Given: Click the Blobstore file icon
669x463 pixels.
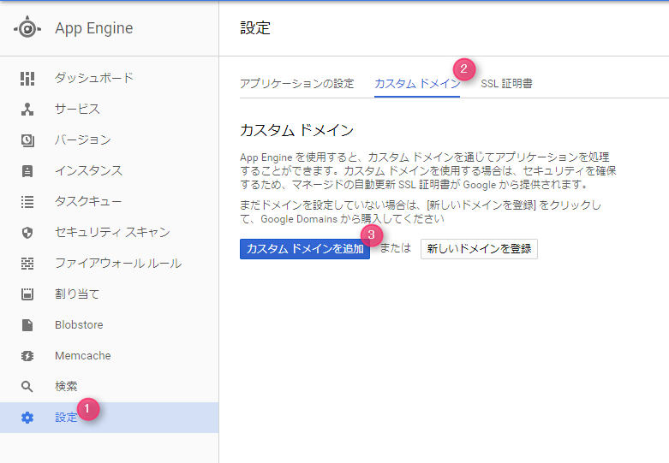Looking at the screenshot, I should (x=27, y=325).
